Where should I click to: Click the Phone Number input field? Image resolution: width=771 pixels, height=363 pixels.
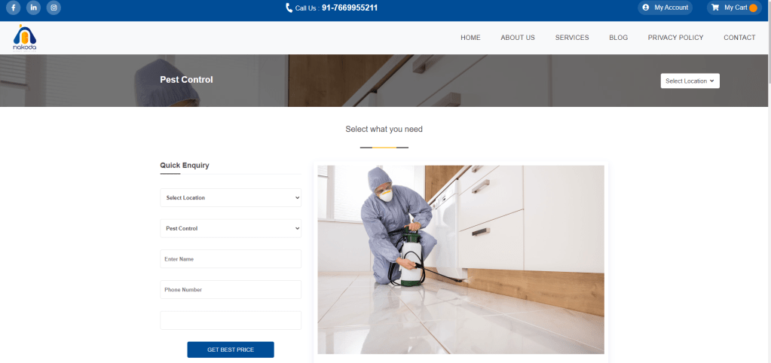230,289
